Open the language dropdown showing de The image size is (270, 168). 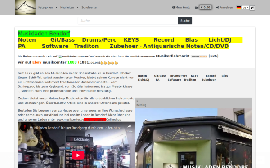245,7
